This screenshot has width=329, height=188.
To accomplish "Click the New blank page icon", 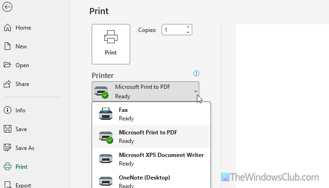I will (8, 46).
